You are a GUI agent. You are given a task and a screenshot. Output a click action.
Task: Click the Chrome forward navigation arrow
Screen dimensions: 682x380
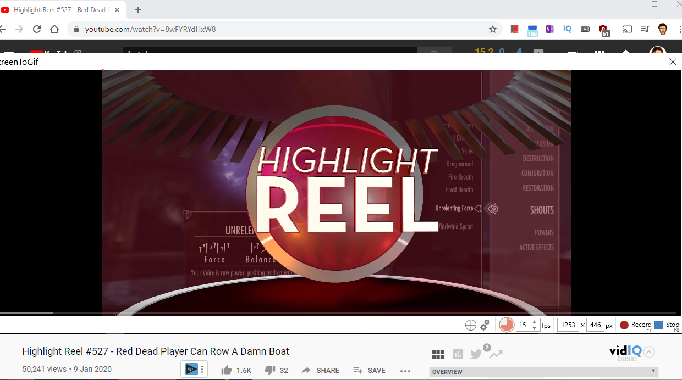point(19,29)
